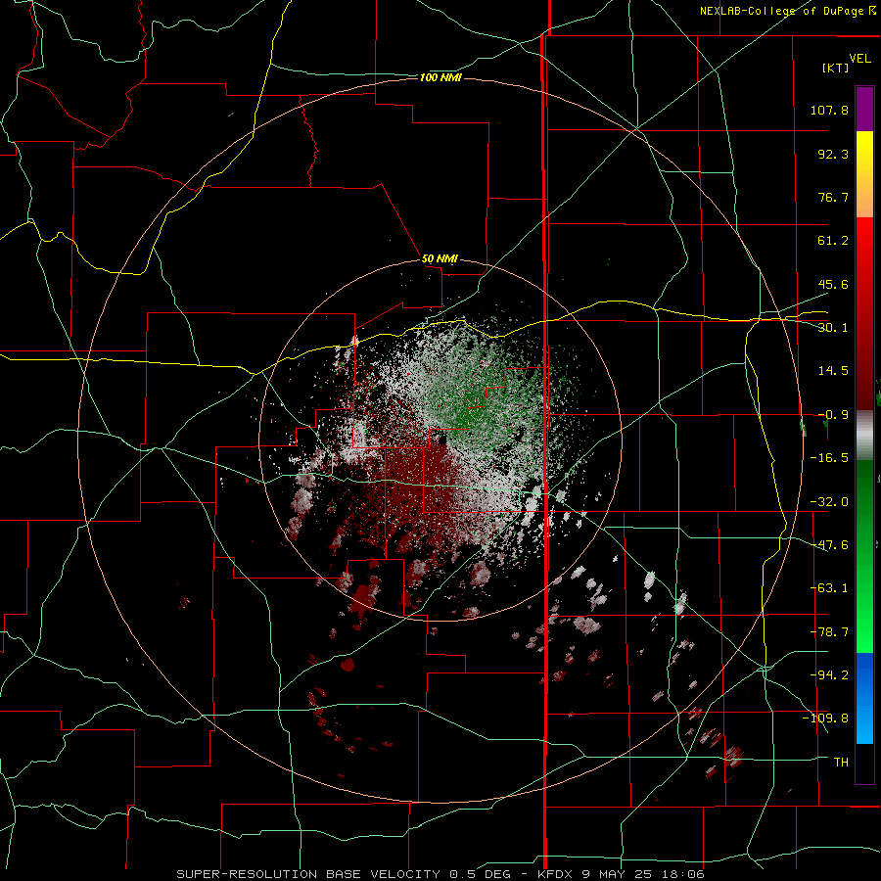Click the VEL legend title
The height and width of the screenshot is (881, 881).
point(859,58)
